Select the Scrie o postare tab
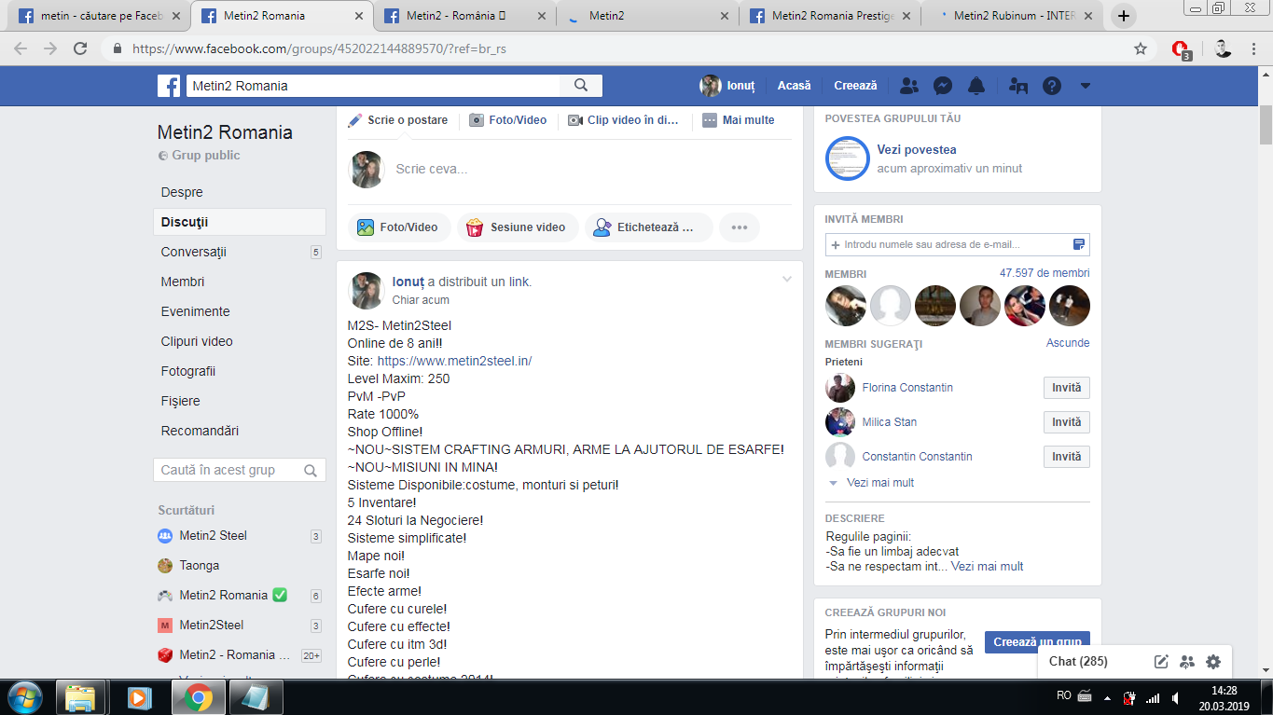Image resolution: width=1273 pixels, height=715 pixels. click(x=398, y=120)
